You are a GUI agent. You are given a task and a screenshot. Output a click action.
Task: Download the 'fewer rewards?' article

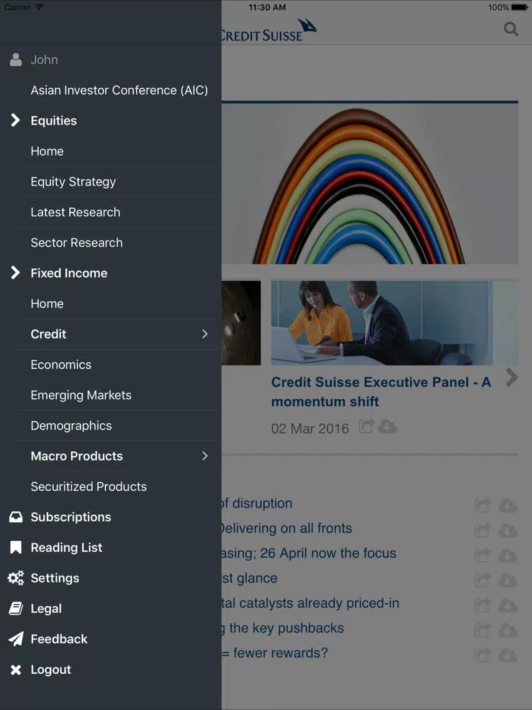[508, 655]
